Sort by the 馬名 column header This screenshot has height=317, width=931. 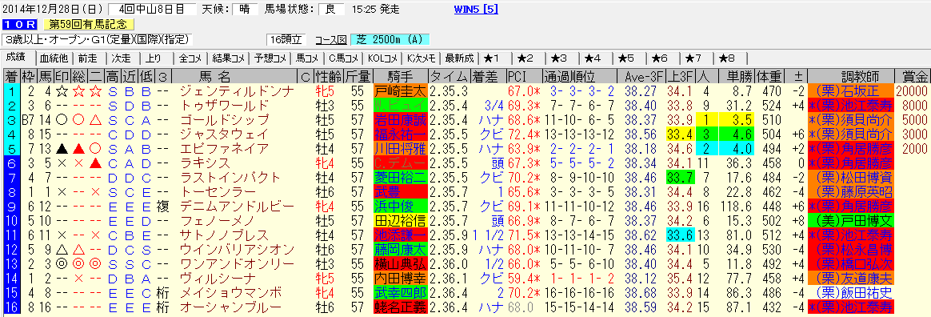click(x=234, y=76)
